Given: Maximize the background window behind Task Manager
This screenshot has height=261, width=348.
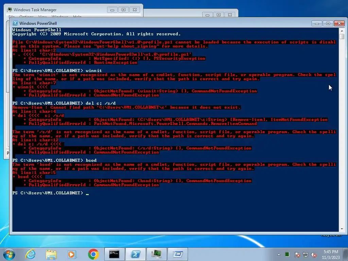Looking at the screenshot, I should point(219,15).
